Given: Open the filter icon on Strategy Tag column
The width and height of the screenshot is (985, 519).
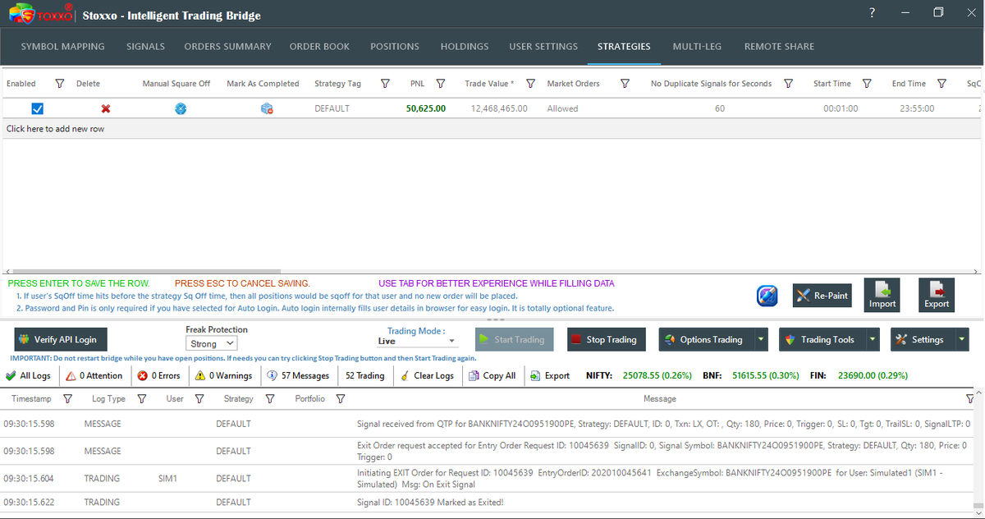Looking at the screenshot, I should click(385, 84).
